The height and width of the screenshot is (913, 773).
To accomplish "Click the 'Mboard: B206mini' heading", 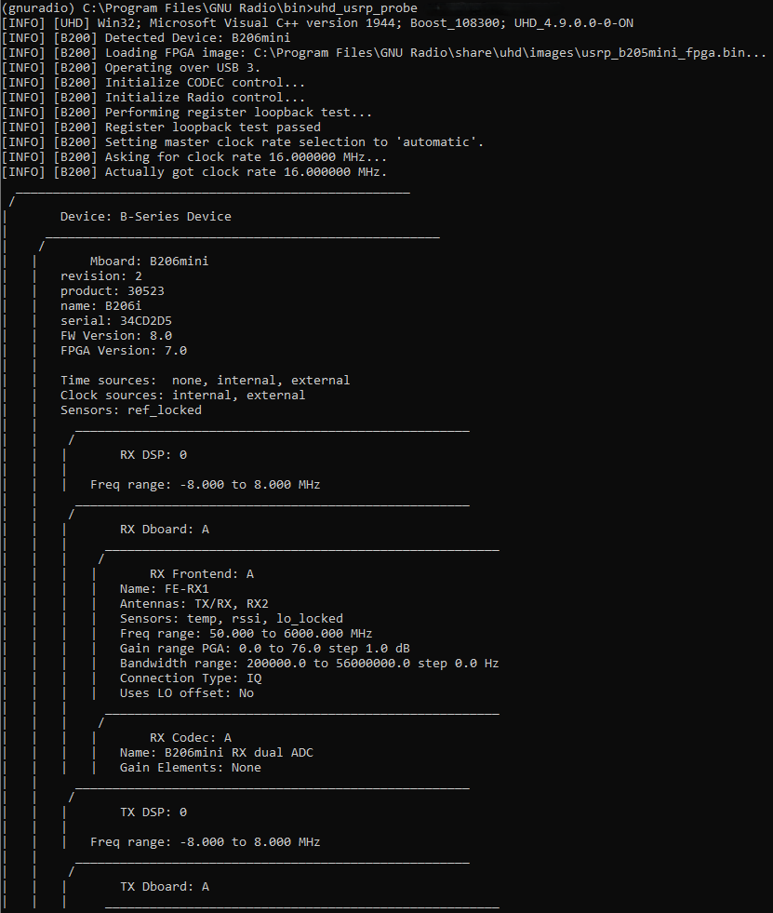I will 149,261.
